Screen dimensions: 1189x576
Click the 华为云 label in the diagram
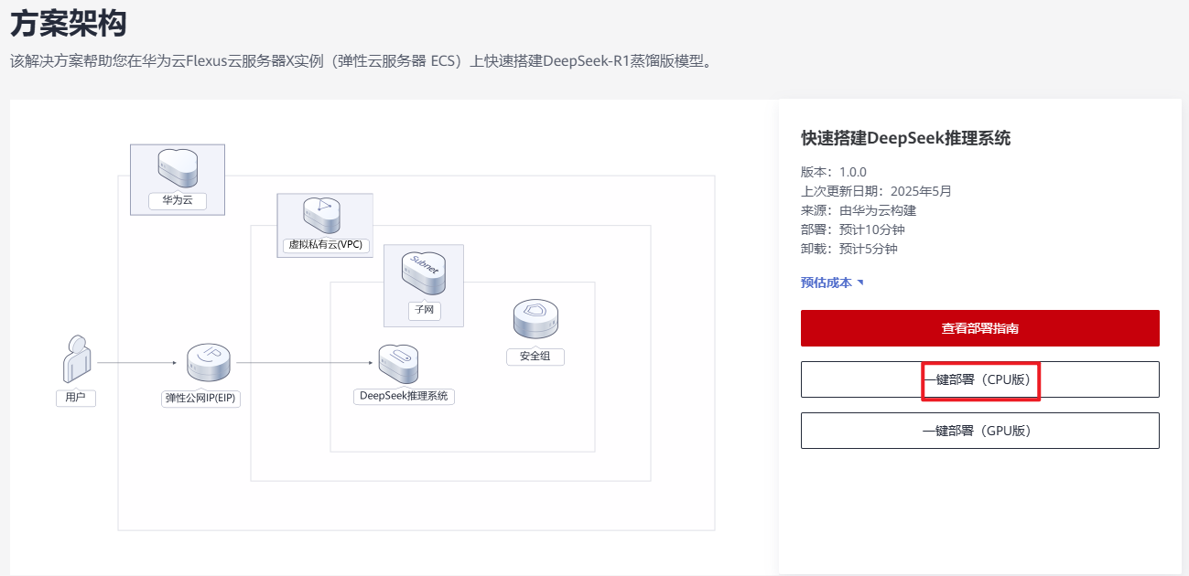178,200
